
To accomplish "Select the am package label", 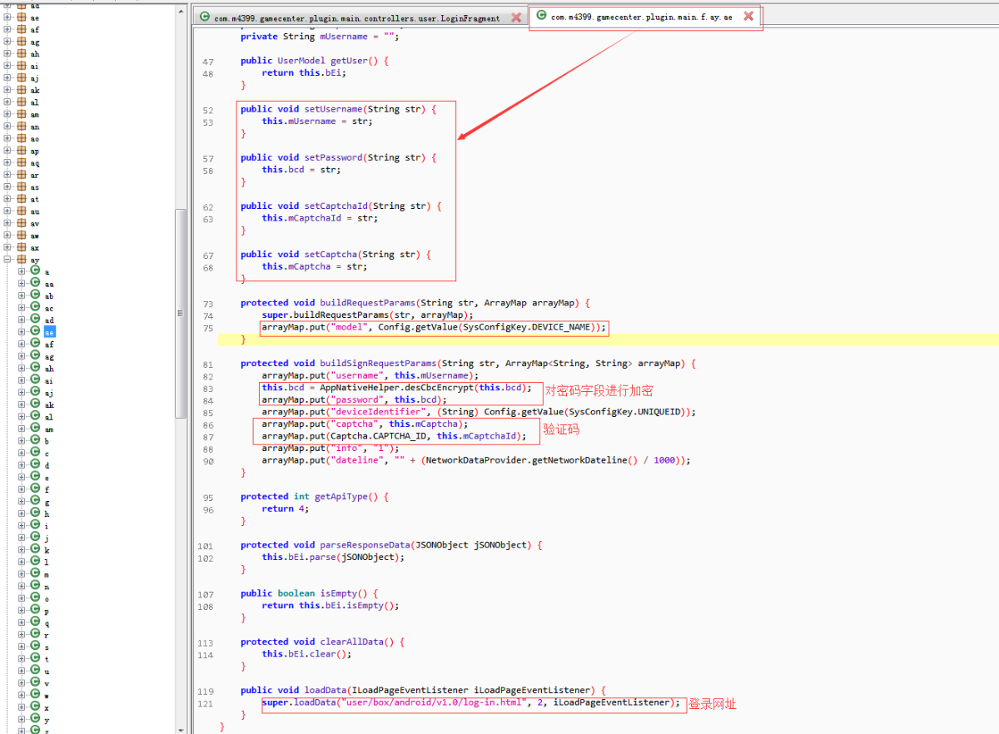I will click(x=35, y=114).
